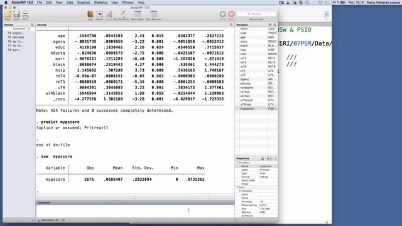Open the Window menu

pyautogui.click(x=128, y=3)
